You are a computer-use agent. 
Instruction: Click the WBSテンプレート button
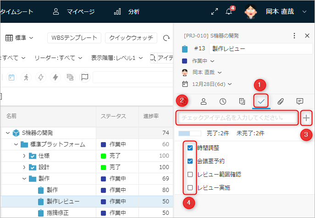[x=74, y=37]
